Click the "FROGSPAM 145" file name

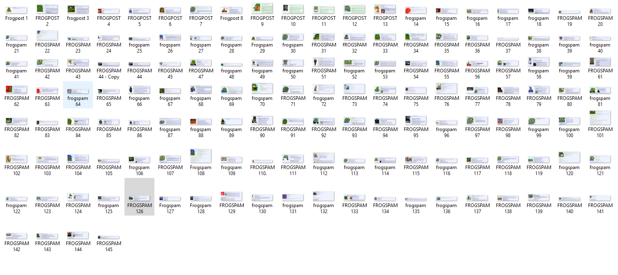[x=109, y=246]
